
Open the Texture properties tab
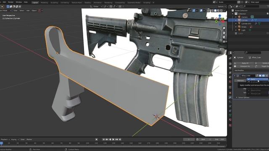[x=230, y=125]
